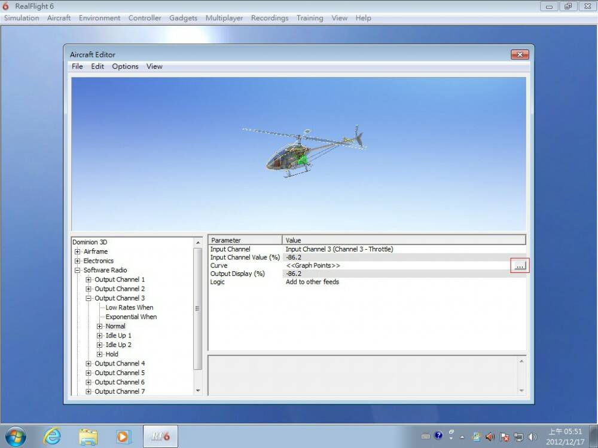Screen dimensions: 598x448
Task: Click the colorful picture icon in the system tray
Action: pos(476,437)
